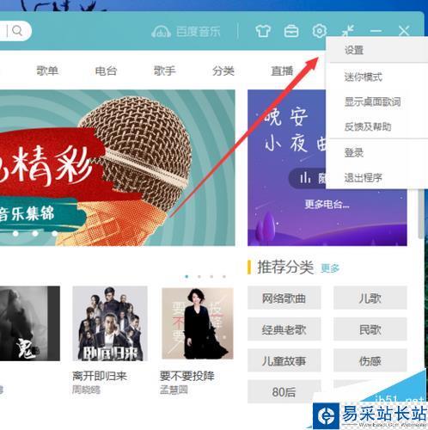The image size is (428, 430).
Task: Click the search magnifier icon
Action: tap(17, 30)
